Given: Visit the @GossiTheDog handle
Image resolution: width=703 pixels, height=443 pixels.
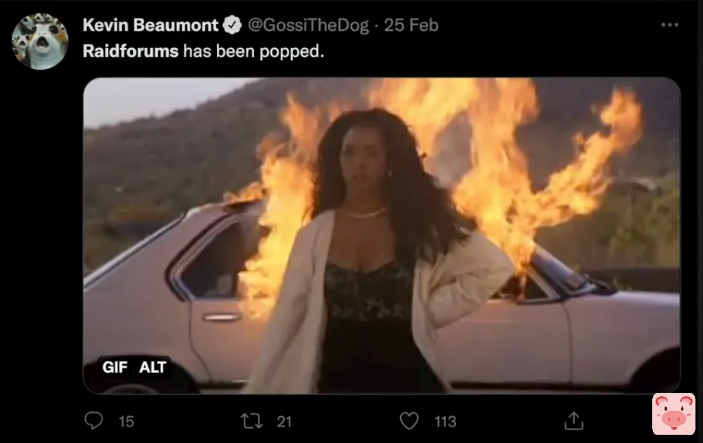Looking at the screenshot, I should coord(308,25).
